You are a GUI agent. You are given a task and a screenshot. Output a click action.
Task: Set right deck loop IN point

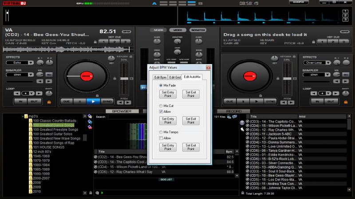point(317,102)
